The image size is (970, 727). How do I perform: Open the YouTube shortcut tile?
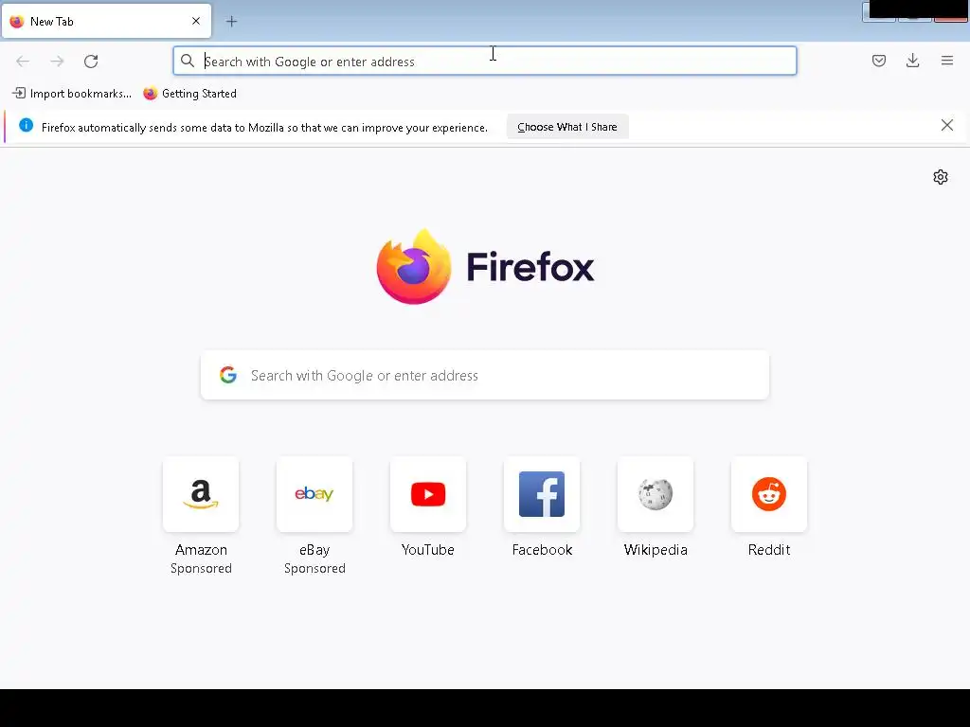click(x=428, y=494)
